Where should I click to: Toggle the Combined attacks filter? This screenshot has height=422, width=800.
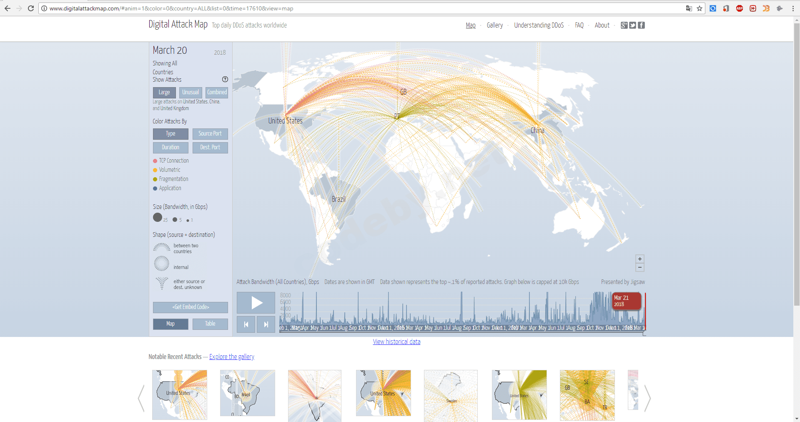217,93
